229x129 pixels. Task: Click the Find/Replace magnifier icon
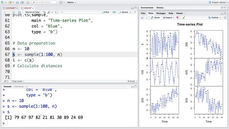click(x=44, y=12)
